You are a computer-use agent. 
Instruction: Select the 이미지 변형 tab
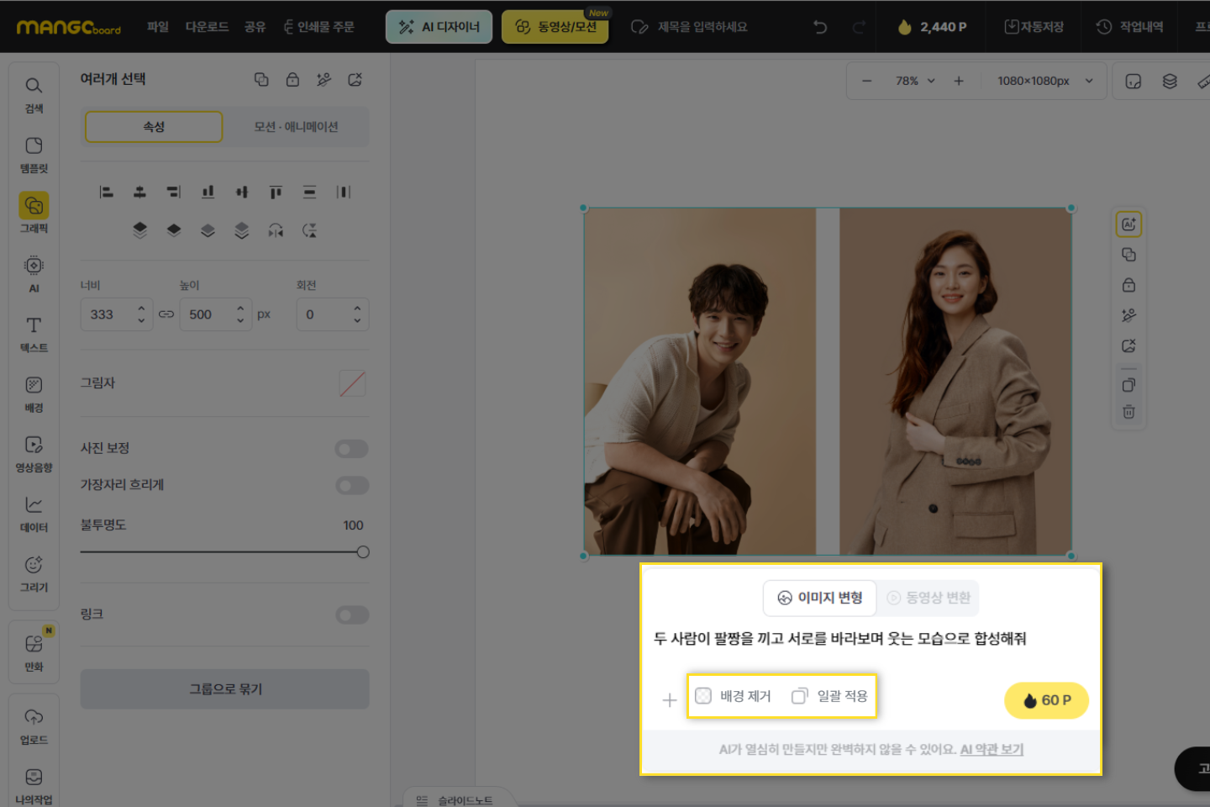point(820,598)
